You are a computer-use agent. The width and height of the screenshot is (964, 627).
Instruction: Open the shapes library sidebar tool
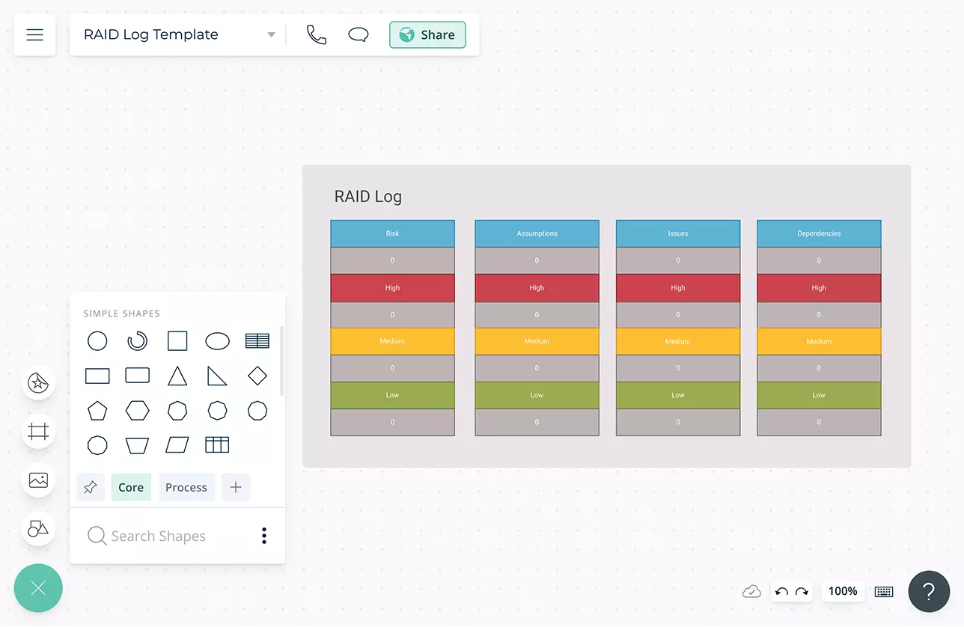[x=38, y=529]
